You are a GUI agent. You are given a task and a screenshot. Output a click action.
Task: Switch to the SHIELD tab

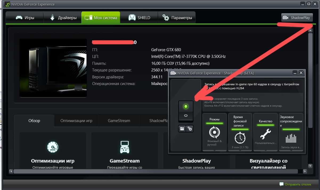(139, 18)
